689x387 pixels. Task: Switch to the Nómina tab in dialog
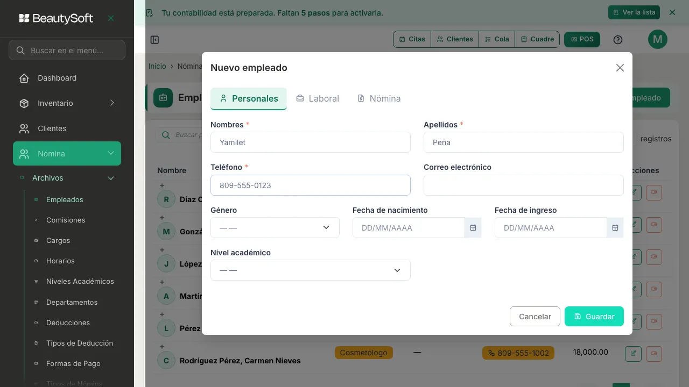[x=379, y=98]
